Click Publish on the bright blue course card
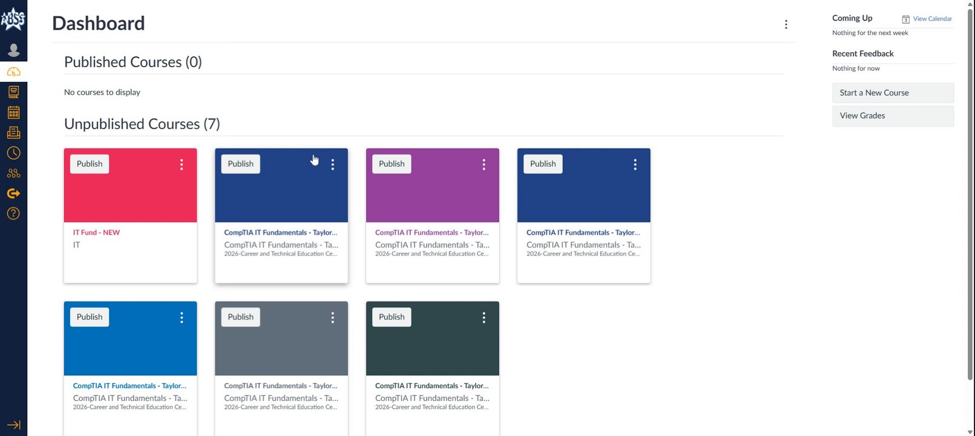Viewport: 975px width, 436px height. [90, 317]
